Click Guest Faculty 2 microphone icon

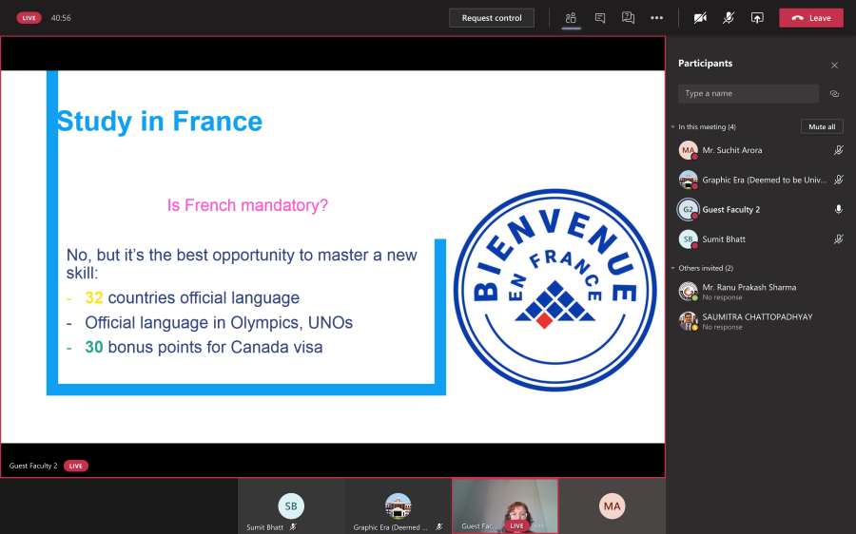pos(838,209)
